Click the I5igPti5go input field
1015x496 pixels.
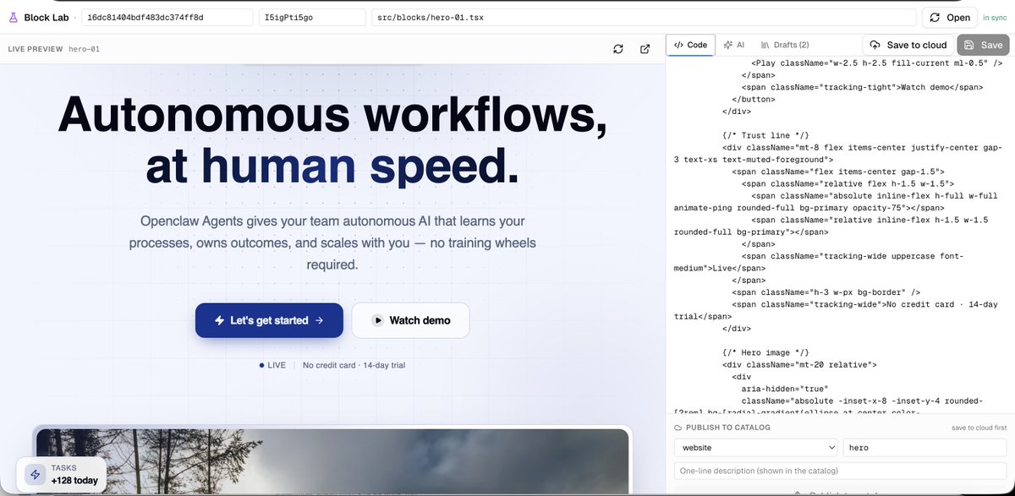tap(312, 17)
